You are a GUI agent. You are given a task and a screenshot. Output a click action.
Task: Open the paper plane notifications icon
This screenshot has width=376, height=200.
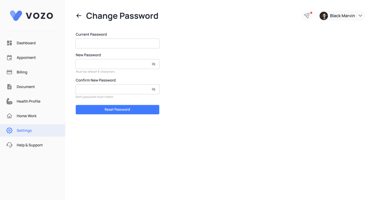pyautogui.click(x=307, y=16)
